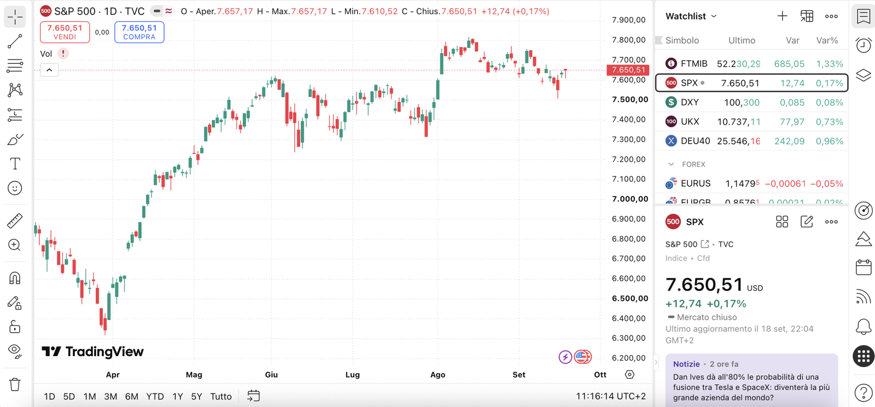The image size is (875, 407).
Task: Open the Fibonacci retracement tools
Action: [x=15, y=66]
